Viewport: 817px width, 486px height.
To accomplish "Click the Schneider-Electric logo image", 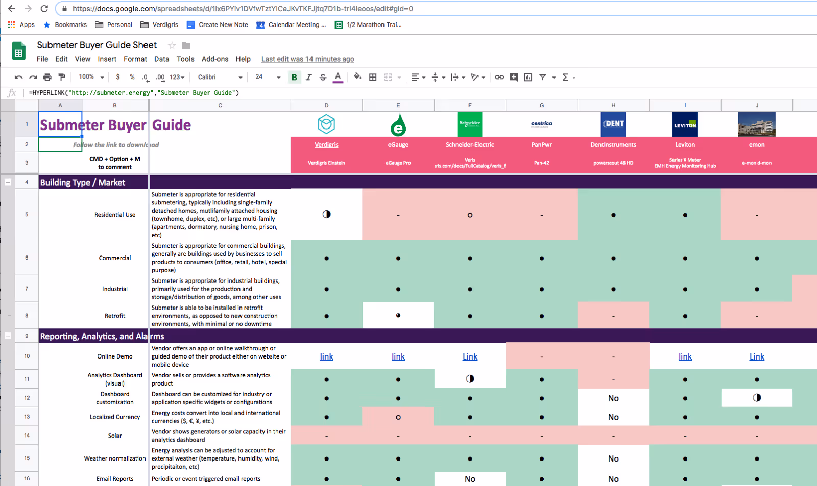I will pos(470,124).
